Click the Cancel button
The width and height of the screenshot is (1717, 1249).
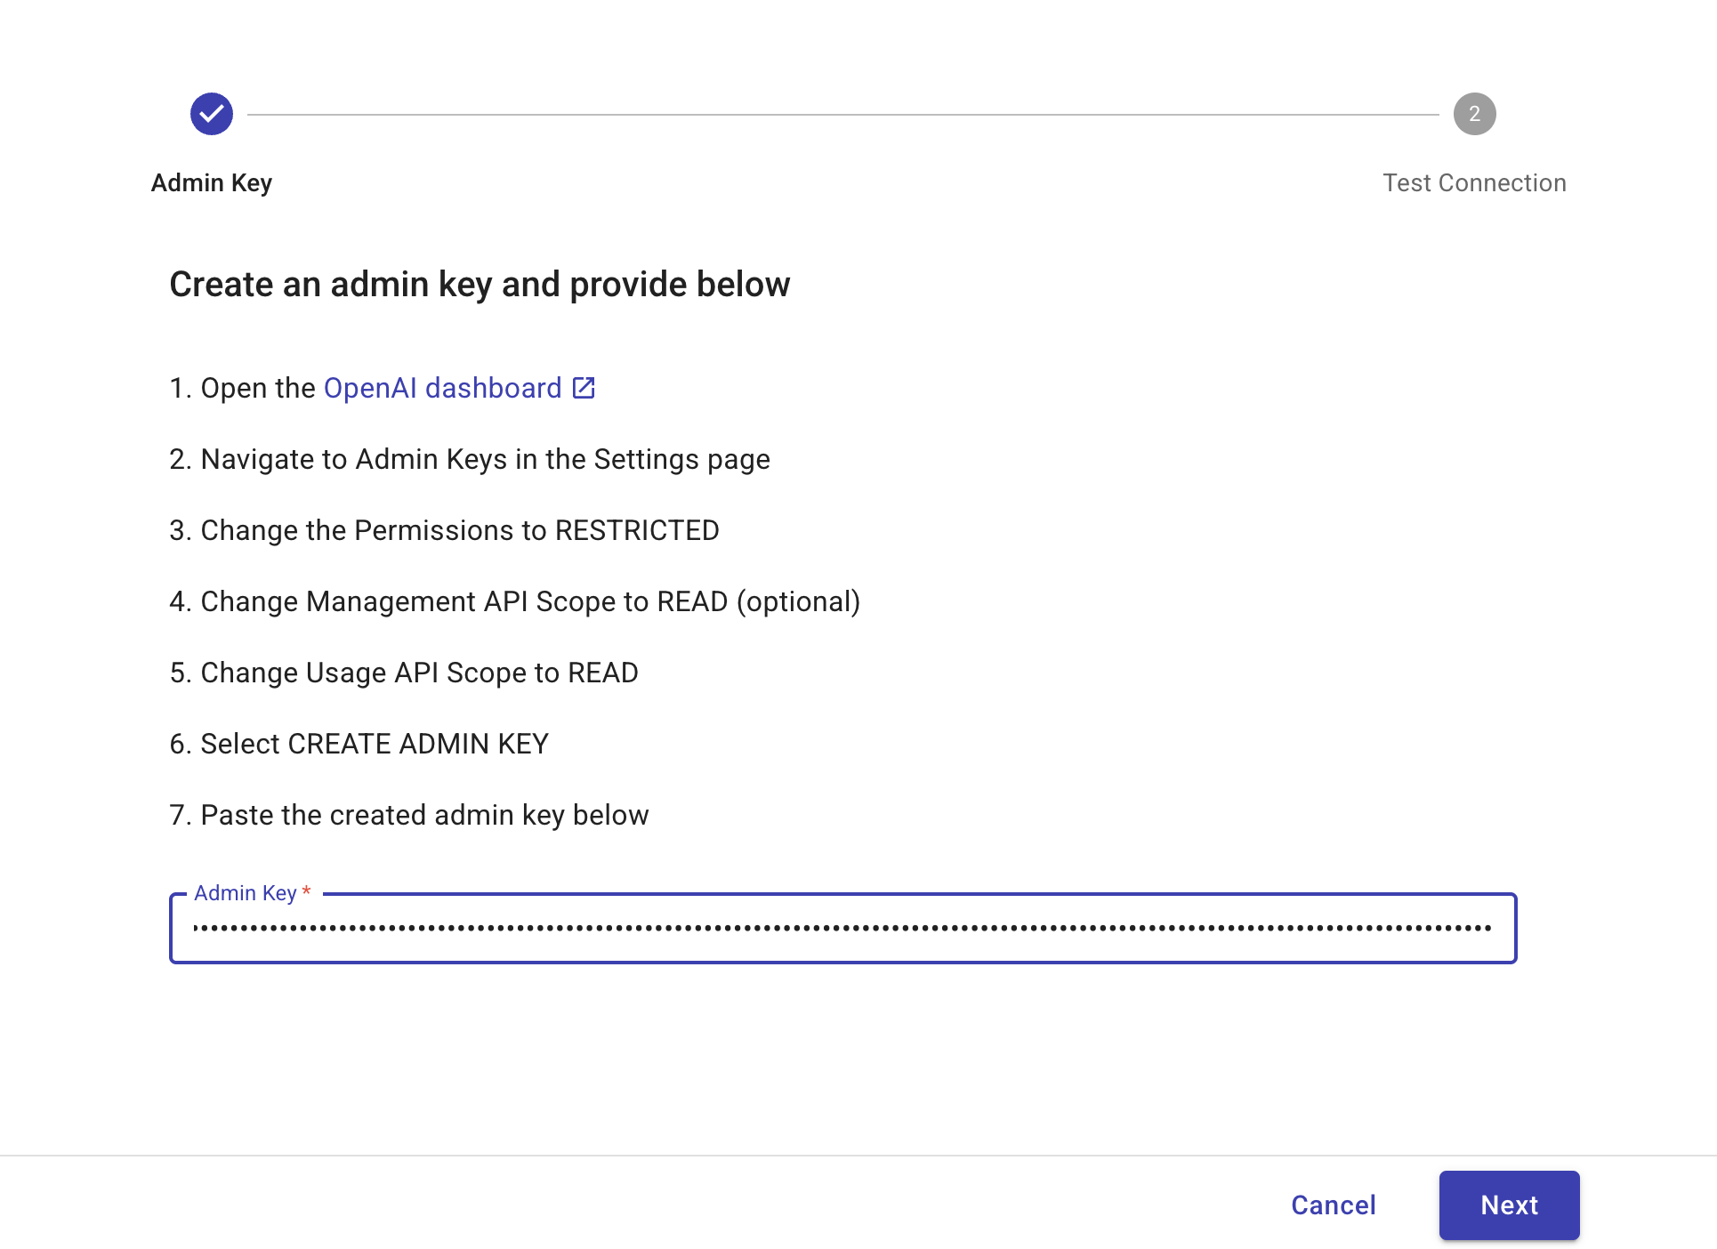[x=1332, y=1205]
